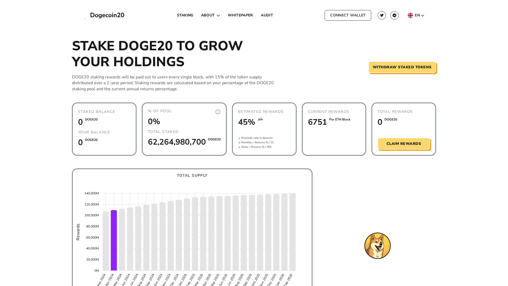Screen dimensions: 508x286
Task: Expand the ABOUT dropdown menu
Action: click(210, 15)
